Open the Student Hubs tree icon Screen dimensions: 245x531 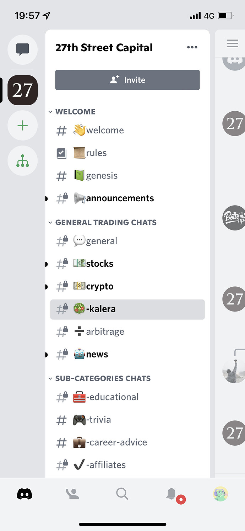click(23, 161)
